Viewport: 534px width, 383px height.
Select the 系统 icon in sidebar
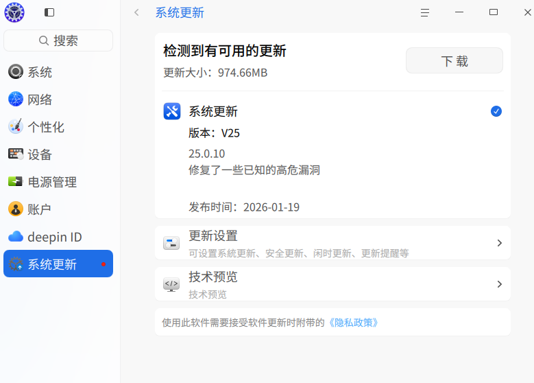(x=16, y=71)
